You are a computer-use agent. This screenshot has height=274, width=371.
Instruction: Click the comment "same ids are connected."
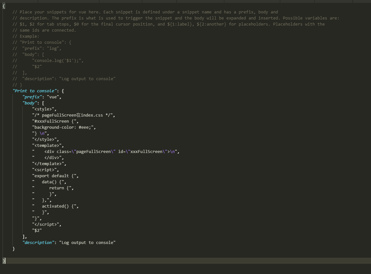point(44,30)
